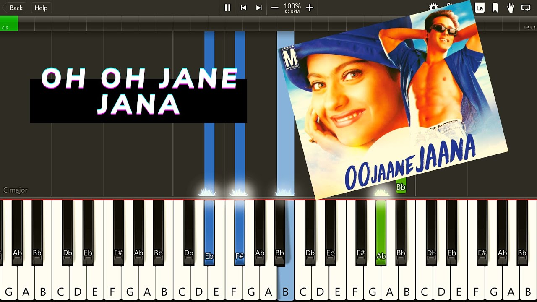Tap the green highlighted Ab black key
Image resolution: width=537 pixels, height=302 pixels.
point(381,233)
